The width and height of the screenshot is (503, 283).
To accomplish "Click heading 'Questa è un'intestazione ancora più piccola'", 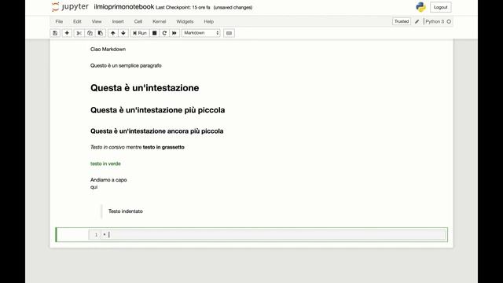I will [157, 131].
